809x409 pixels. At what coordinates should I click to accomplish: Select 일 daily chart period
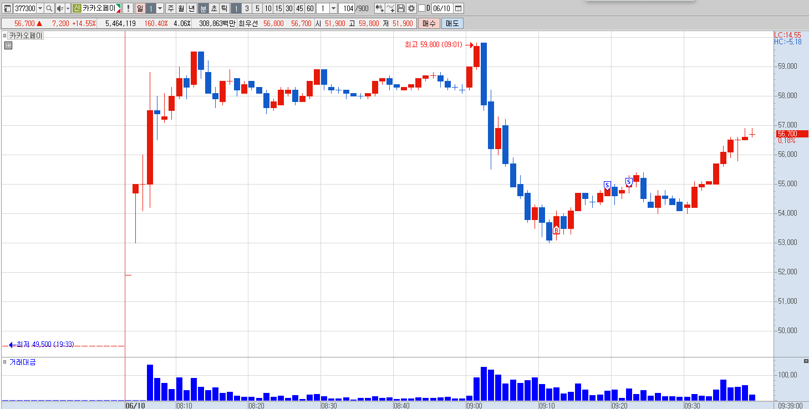140,8
